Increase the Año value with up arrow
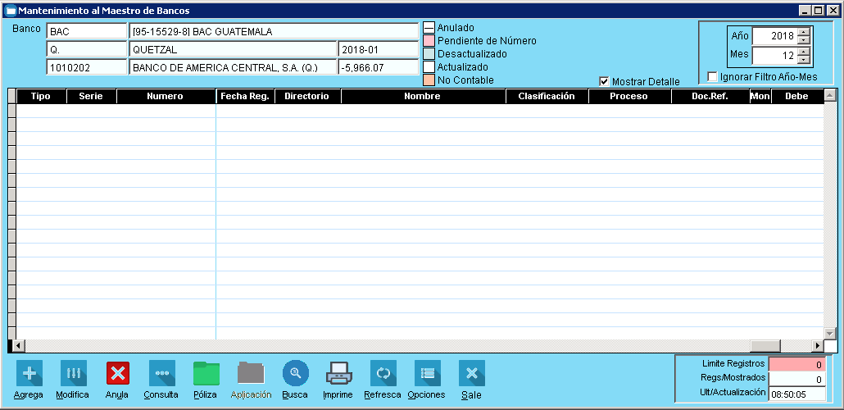The height and width of the screenshot is (410, 844). [803, 32]
